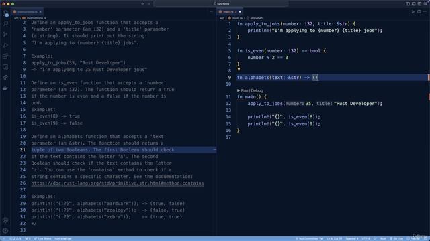This screenshot has height=241, width=430.
Task: Click the alphabets("zebra") example line
Action: pos(106,217)
